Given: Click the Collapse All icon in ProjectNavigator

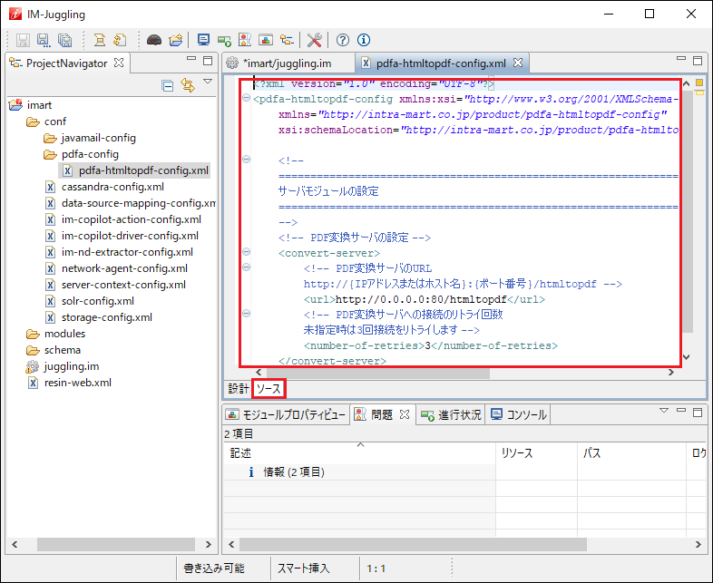Looking at the screenshot, I should click(168, 86).
